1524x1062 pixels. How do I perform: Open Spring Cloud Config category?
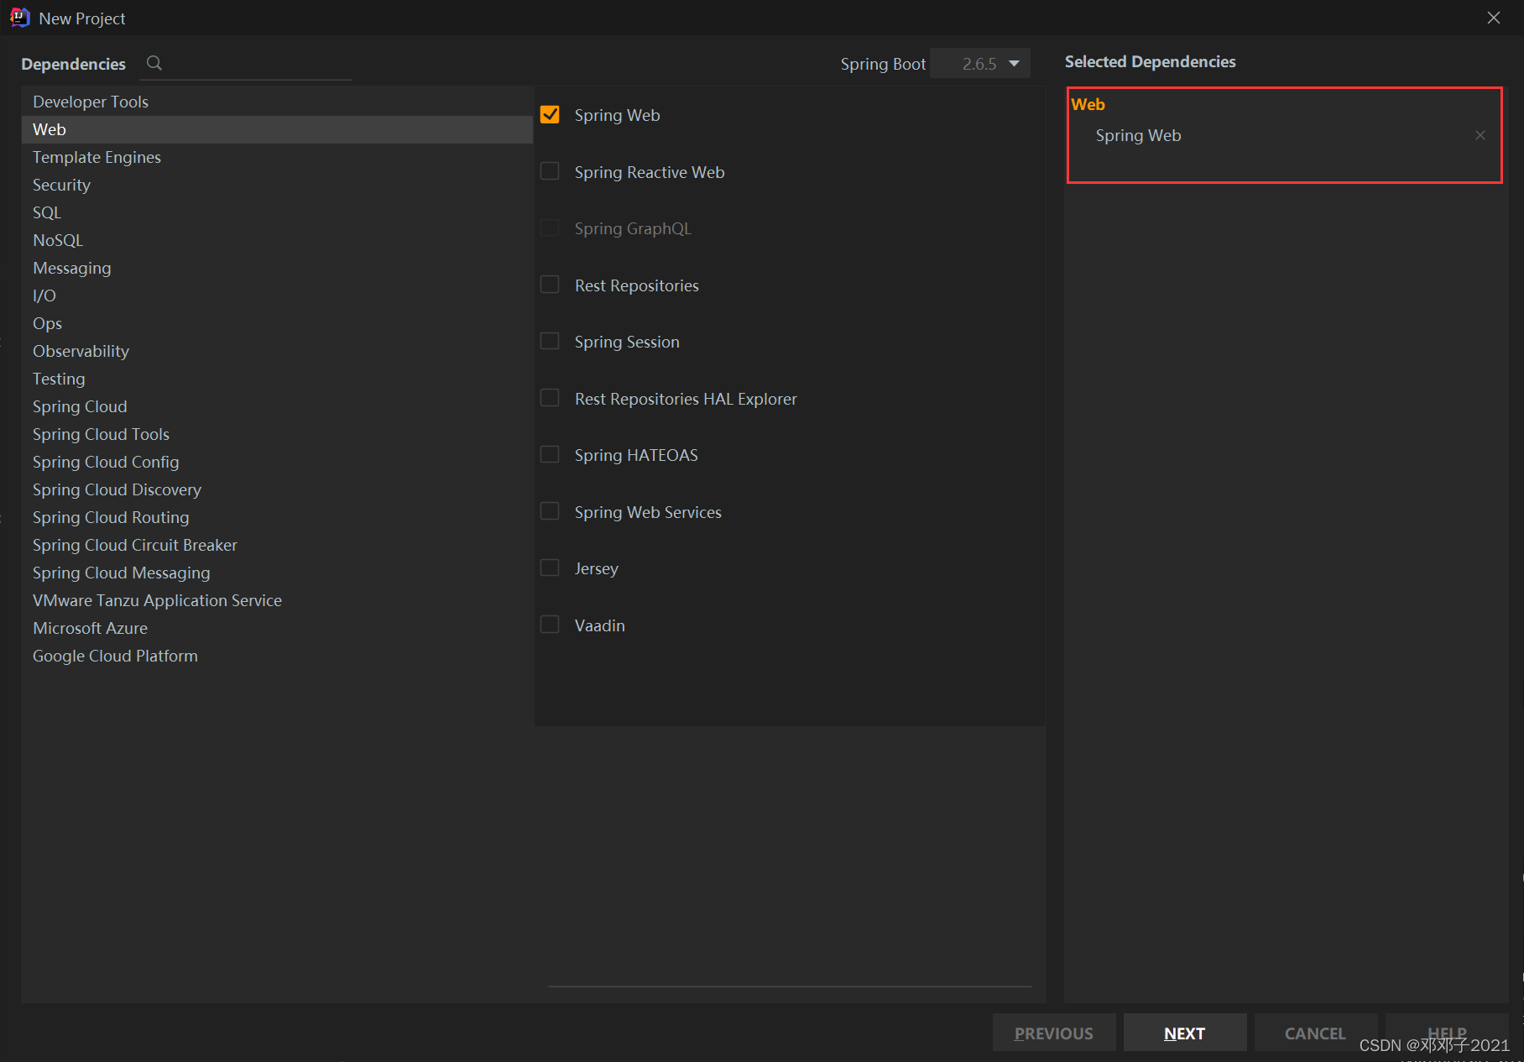(x=277, y=462)
